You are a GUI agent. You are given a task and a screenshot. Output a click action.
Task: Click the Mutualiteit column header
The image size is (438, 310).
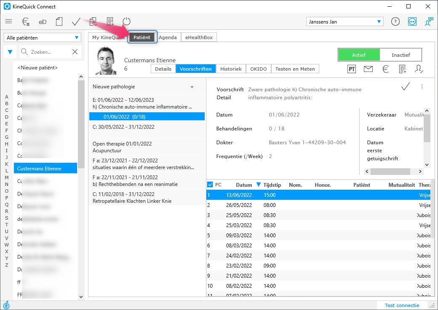(x=401, y=185)
